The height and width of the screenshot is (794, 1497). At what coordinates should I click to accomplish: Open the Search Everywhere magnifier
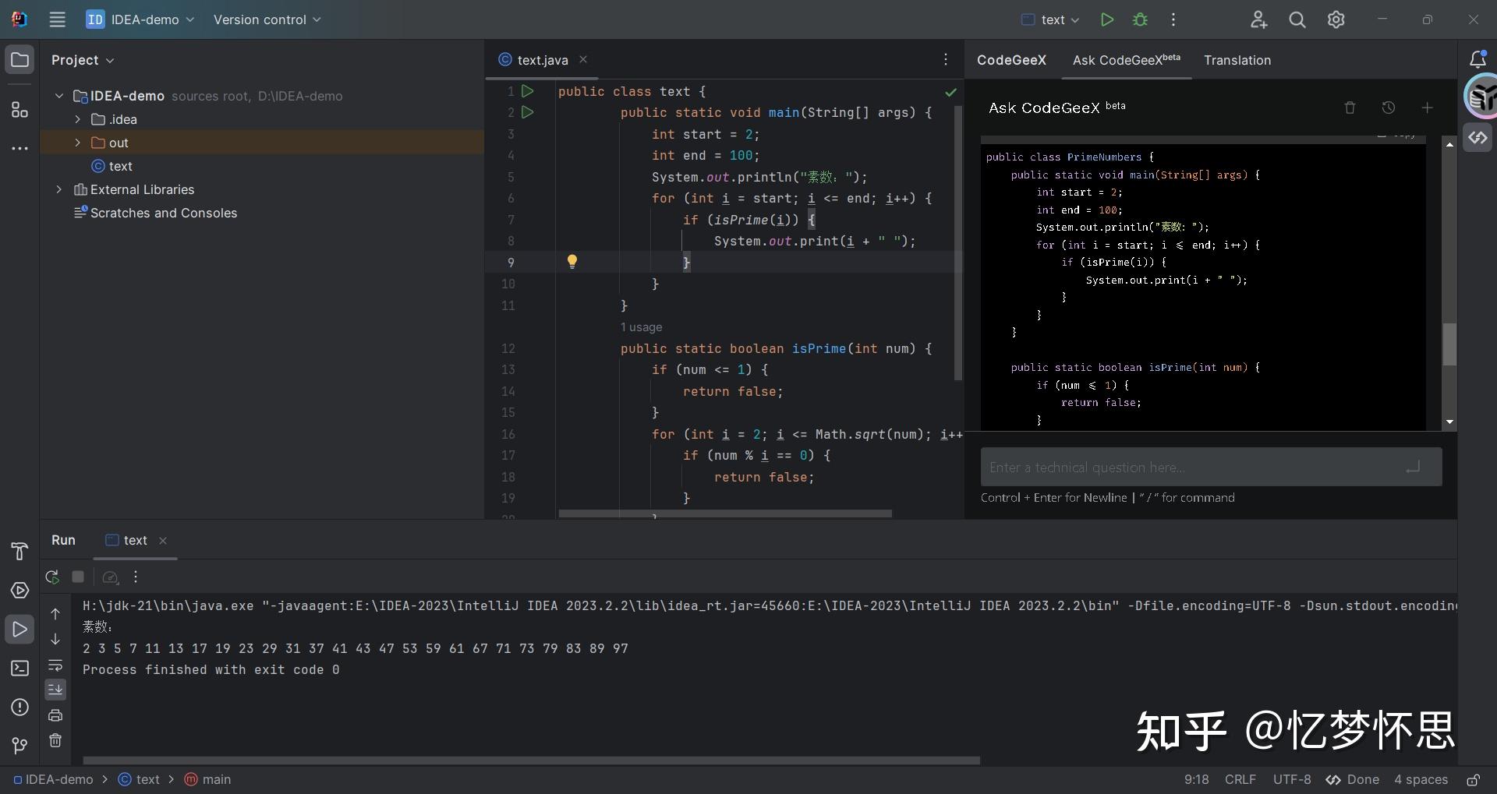click(1297, 20)
